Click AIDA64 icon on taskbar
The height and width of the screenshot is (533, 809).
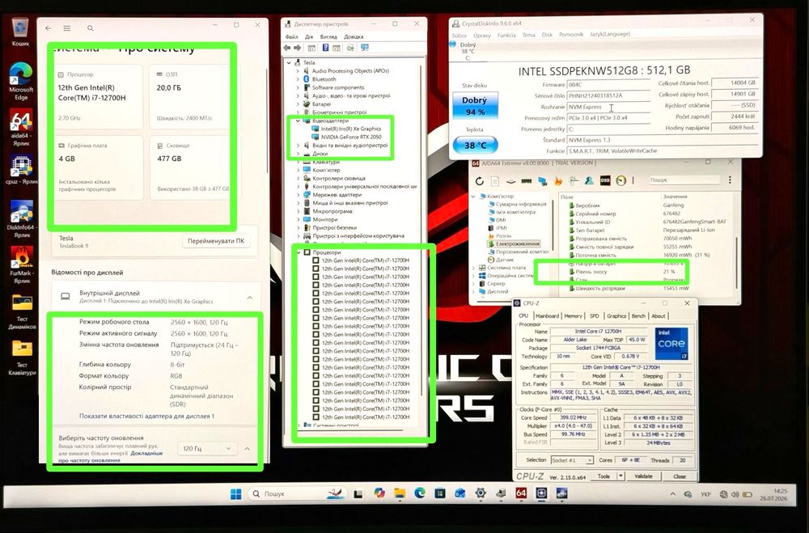pos(521,493)
